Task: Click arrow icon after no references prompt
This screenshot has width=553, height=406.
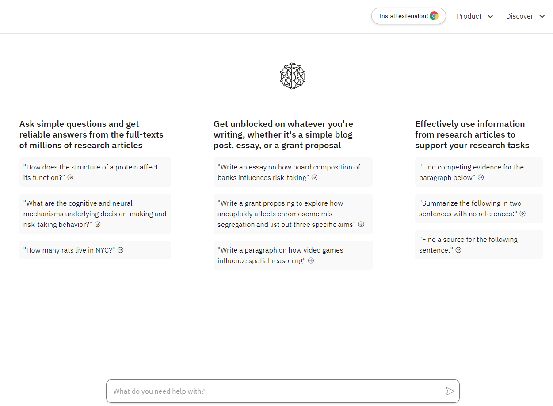Action: (522, 214)
